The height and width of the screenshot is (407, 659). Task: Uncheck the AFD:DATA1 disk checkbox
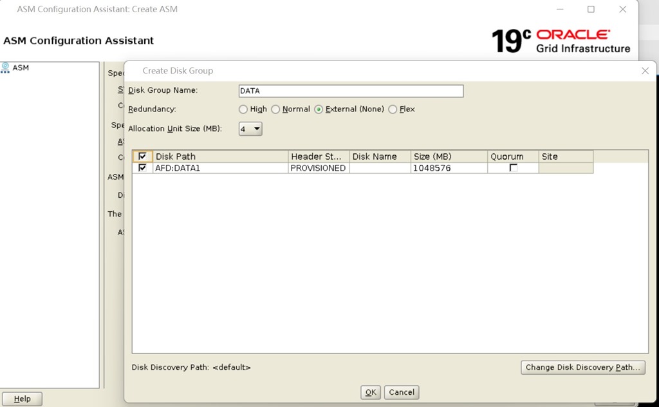(142, 168)
